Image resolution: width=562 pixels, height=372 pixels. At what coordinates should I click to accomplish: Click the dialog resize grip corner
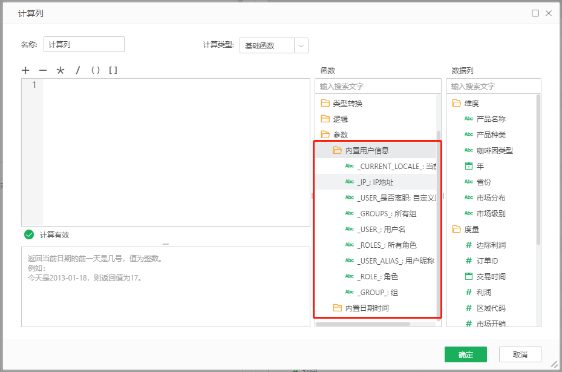(x=554, y=364)
